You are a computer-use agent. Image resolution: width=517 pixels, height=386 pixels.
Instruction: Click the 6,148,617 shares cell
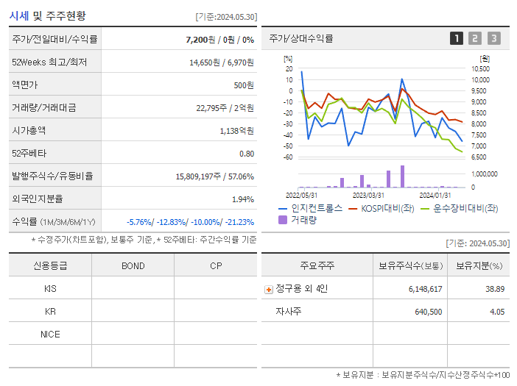(426, 289)
